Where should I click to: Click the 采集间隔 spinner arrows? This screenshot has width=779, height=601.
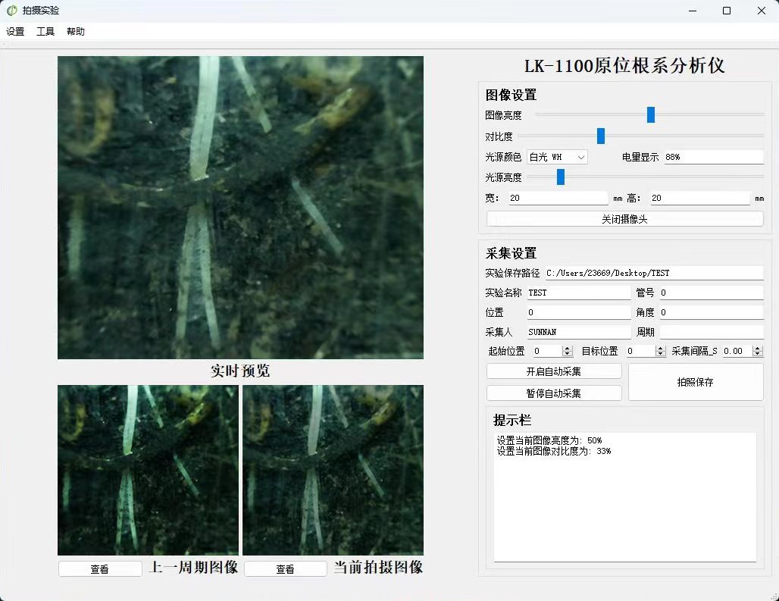[x=758, y=352]
